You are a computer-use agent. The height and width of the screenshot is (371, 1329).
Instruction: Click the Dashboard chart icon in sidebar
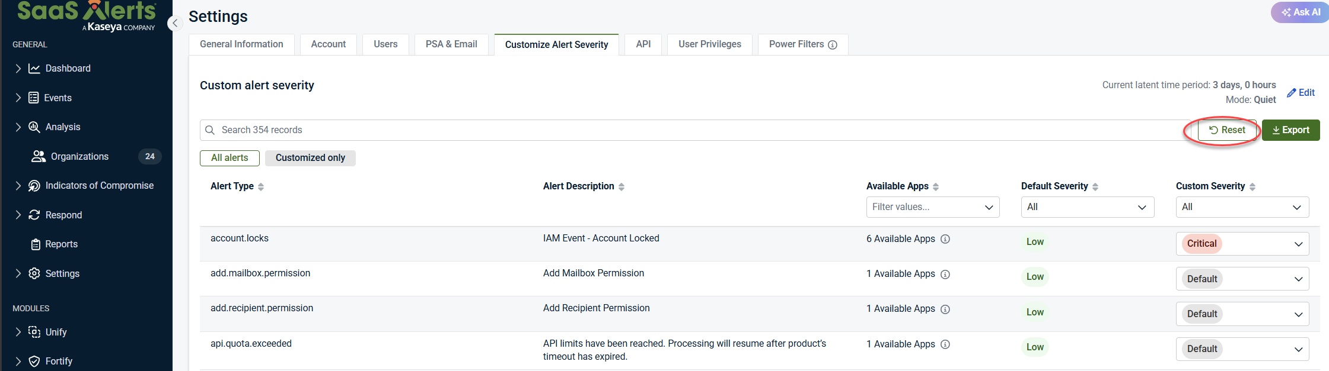pos(34,69)
